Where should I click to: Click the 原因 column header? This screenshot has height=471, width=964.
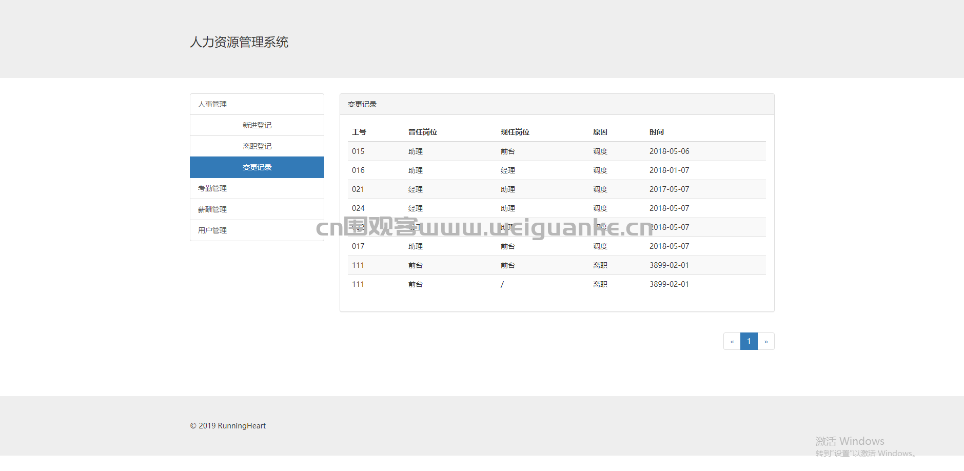pyautogui.click(x=600, y=132)
